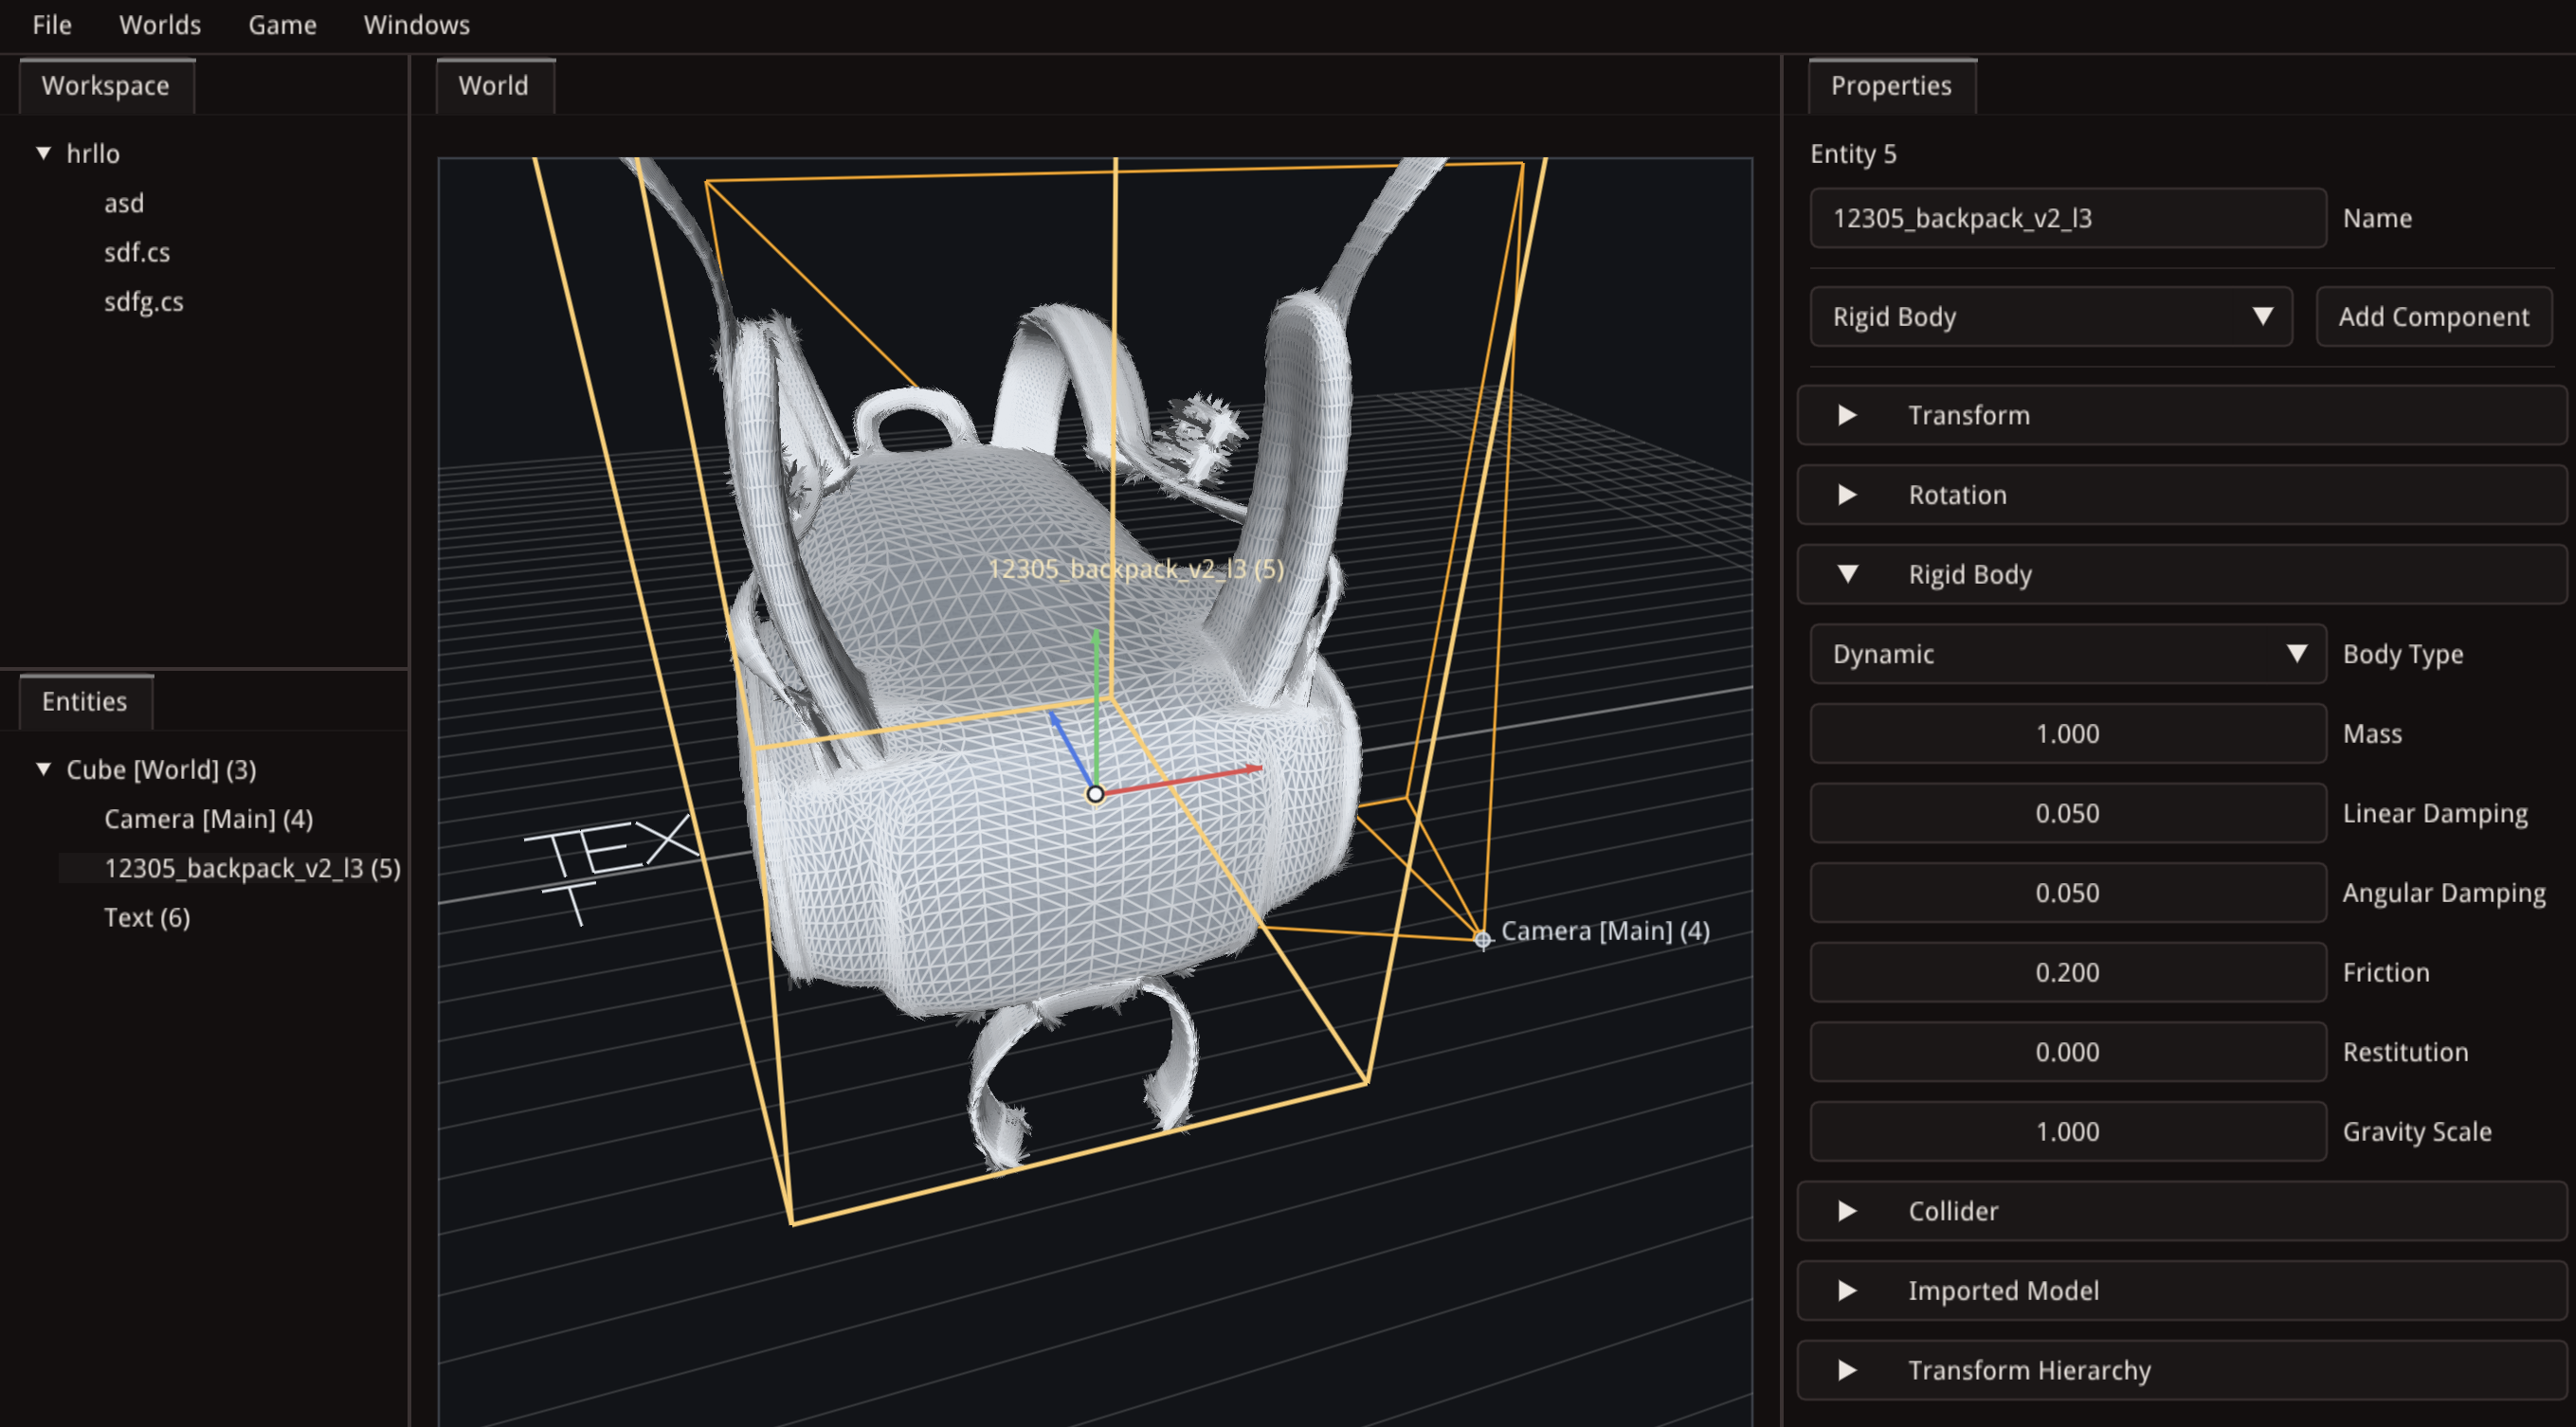2576x1427 pixels.
Task: Open the Worlds menu
Action: [x=160, y=25]
